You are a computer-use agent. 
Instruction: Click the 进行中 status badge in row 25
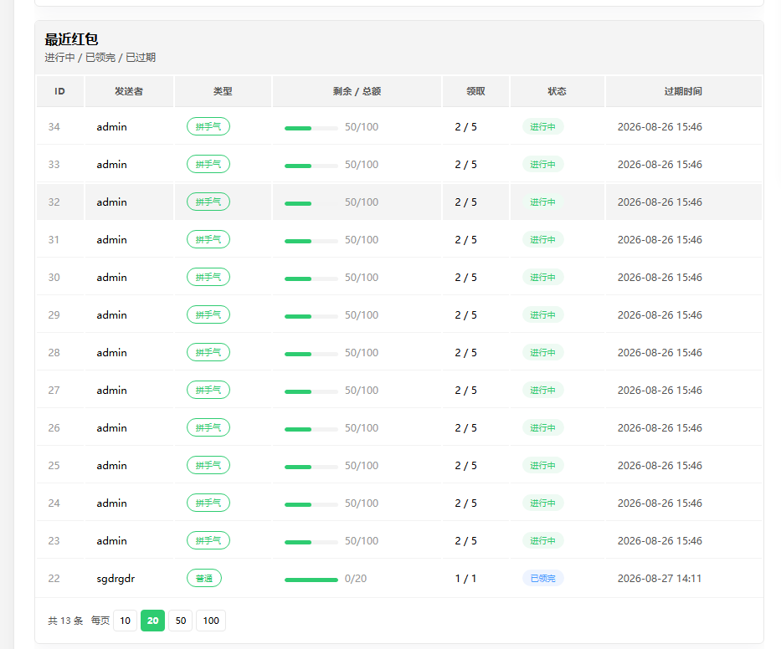click(543, 465)
